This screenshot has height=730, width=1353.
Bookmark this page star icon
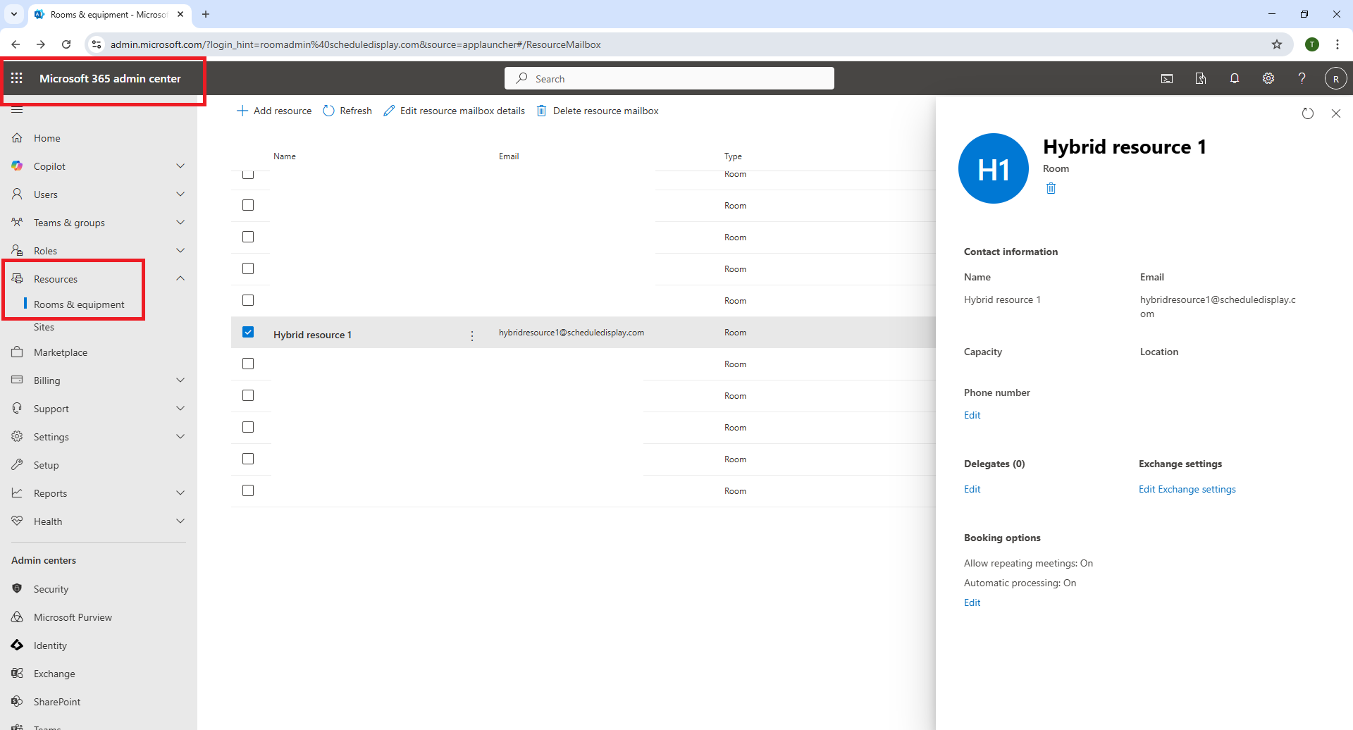point(1277,44)
